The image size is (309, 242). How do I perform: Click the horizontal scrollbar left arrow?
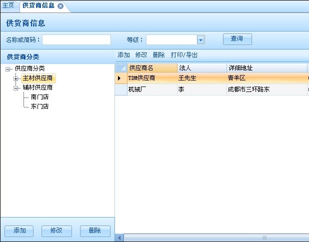click(119, 237)
